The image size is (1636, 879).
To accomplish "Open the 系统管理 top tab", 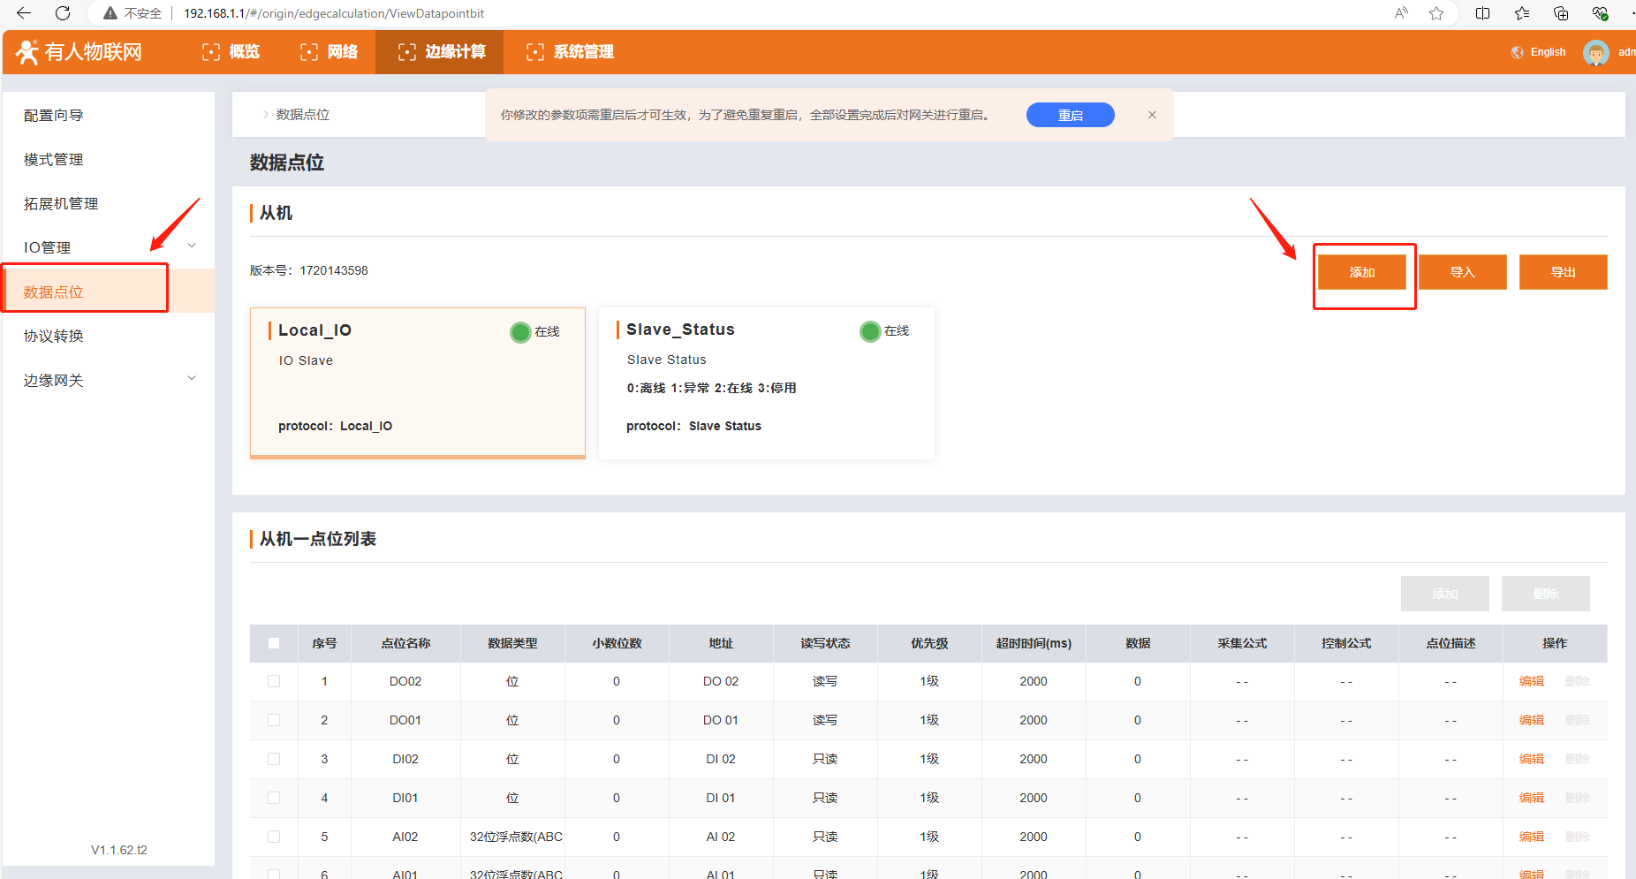I will pyautogui.click(x=570, y=52).
